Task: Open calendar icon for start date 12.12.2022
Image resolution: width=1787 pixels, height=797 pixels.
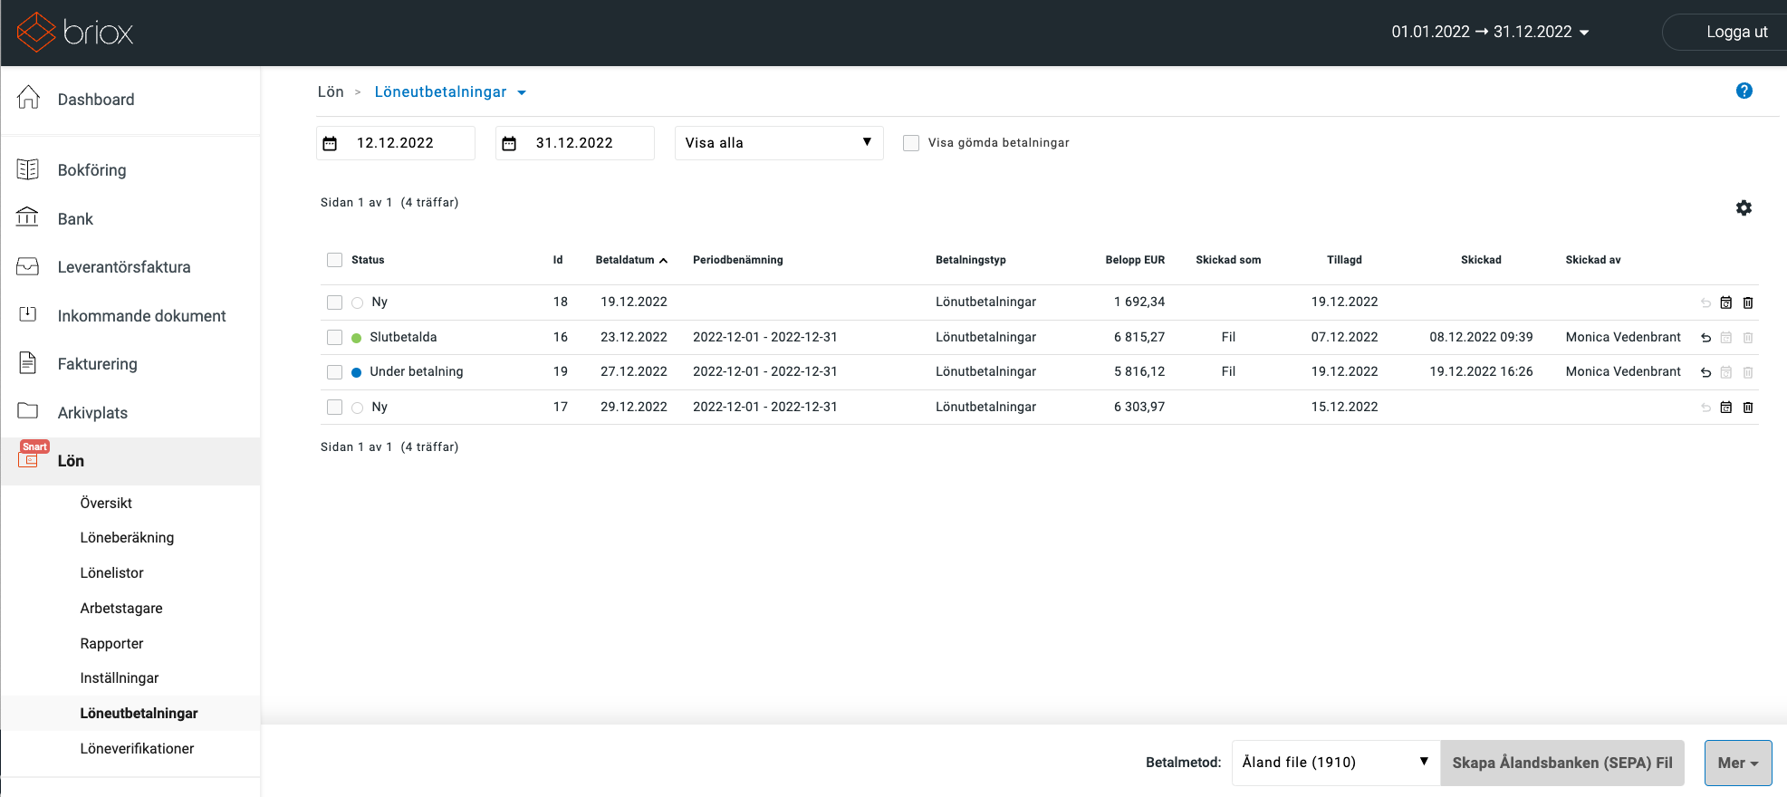Action: 331,143
